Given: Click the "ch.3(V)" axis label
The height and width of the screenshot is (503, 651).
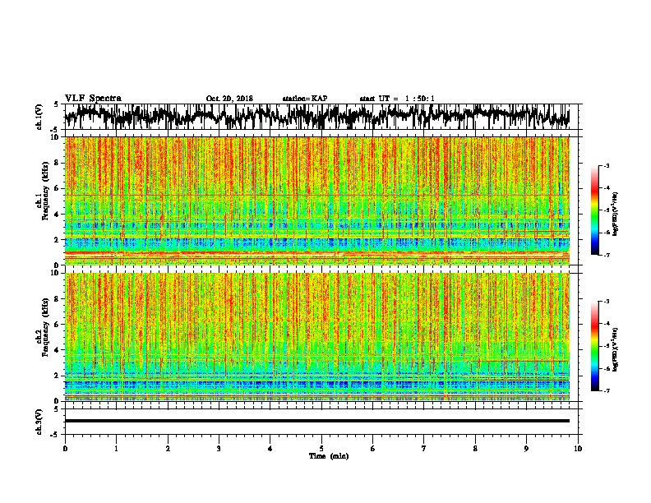Looking at the screenshot, I should (x=39, y=422).
